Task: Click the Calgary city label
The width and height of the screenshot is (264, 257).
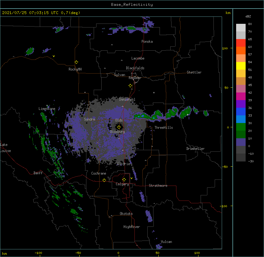Action: coord(123,184)
